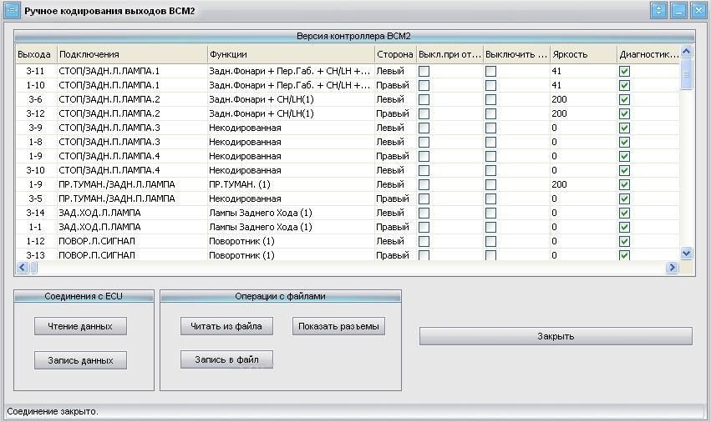Sort by 'Выхода' column header
The width and height of the screenshot is (711, 422).
pos(36,54)
